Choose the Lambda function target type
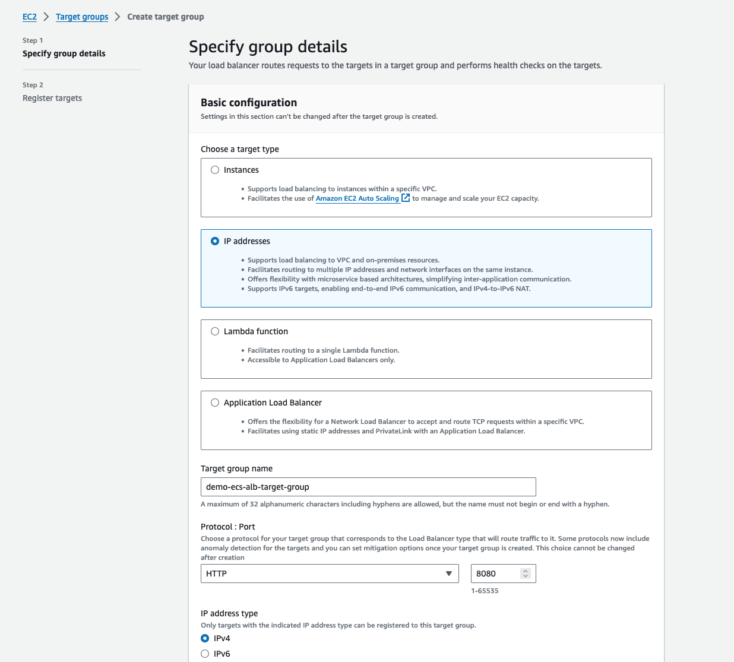 pyautogui.click(x=215, y=331)
